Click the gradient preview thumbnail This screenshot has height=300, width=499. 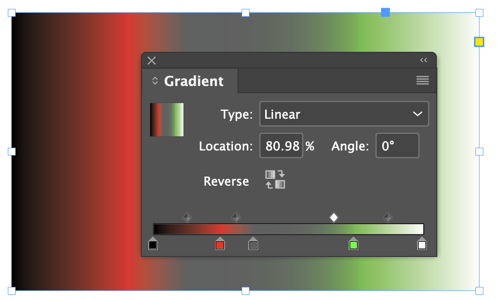pos(166,119)
